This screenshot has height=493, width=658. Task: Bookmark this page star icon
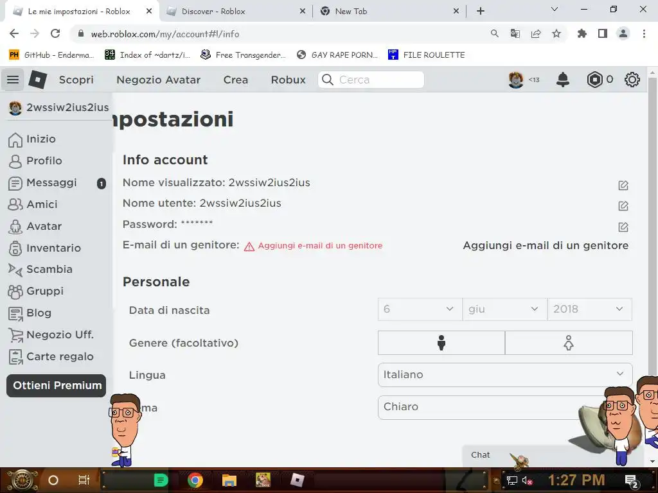pyautogui.click(x=556, y=33)
